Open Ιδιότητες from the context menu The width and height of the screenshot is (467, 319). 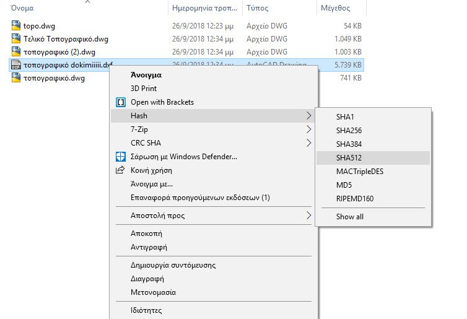pos(146,310)
